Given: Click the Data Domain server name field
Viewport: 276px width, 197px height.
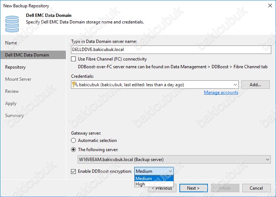Looking at the screenshot, I should tap(171, 50).
